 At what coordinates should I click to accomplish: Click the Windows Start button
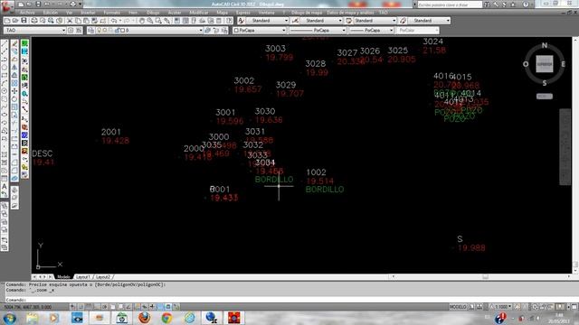(9, 318)
